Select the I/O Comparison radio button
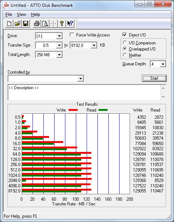This screenshot has width=174, height=222. [125, 43]
